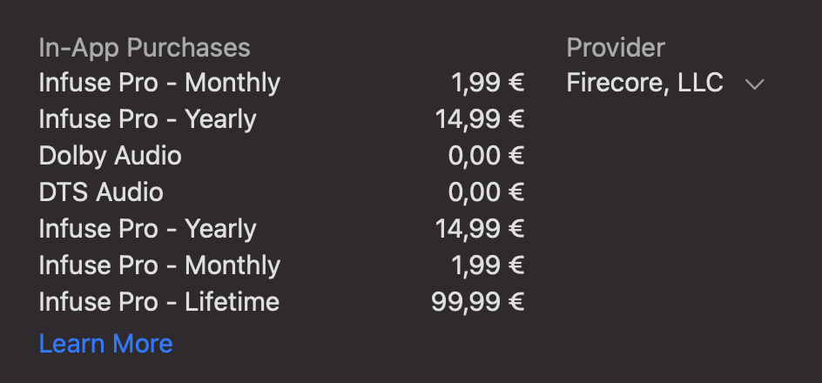
Task: Select Infuse Pro - Monthly just above Lifetime
Action: (x=159, y=265)
